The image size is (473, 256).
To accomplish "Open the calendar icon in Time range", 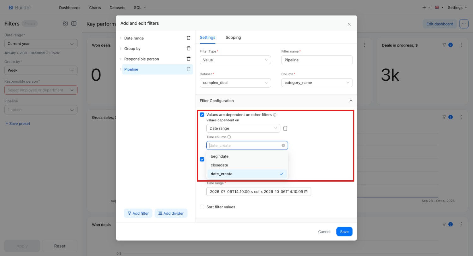I will click(306, 192).
